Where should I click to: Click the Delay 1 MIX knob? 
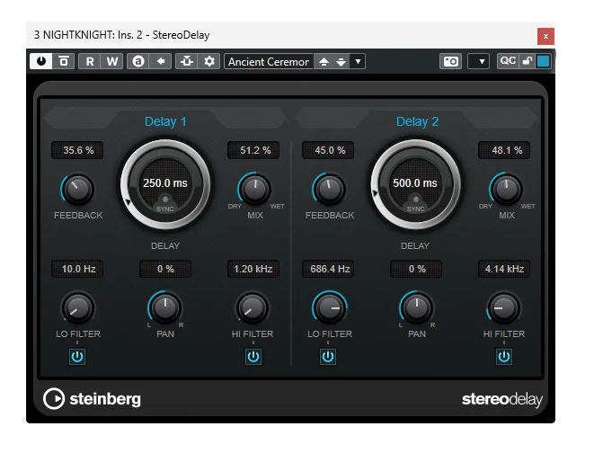(254, 189)
